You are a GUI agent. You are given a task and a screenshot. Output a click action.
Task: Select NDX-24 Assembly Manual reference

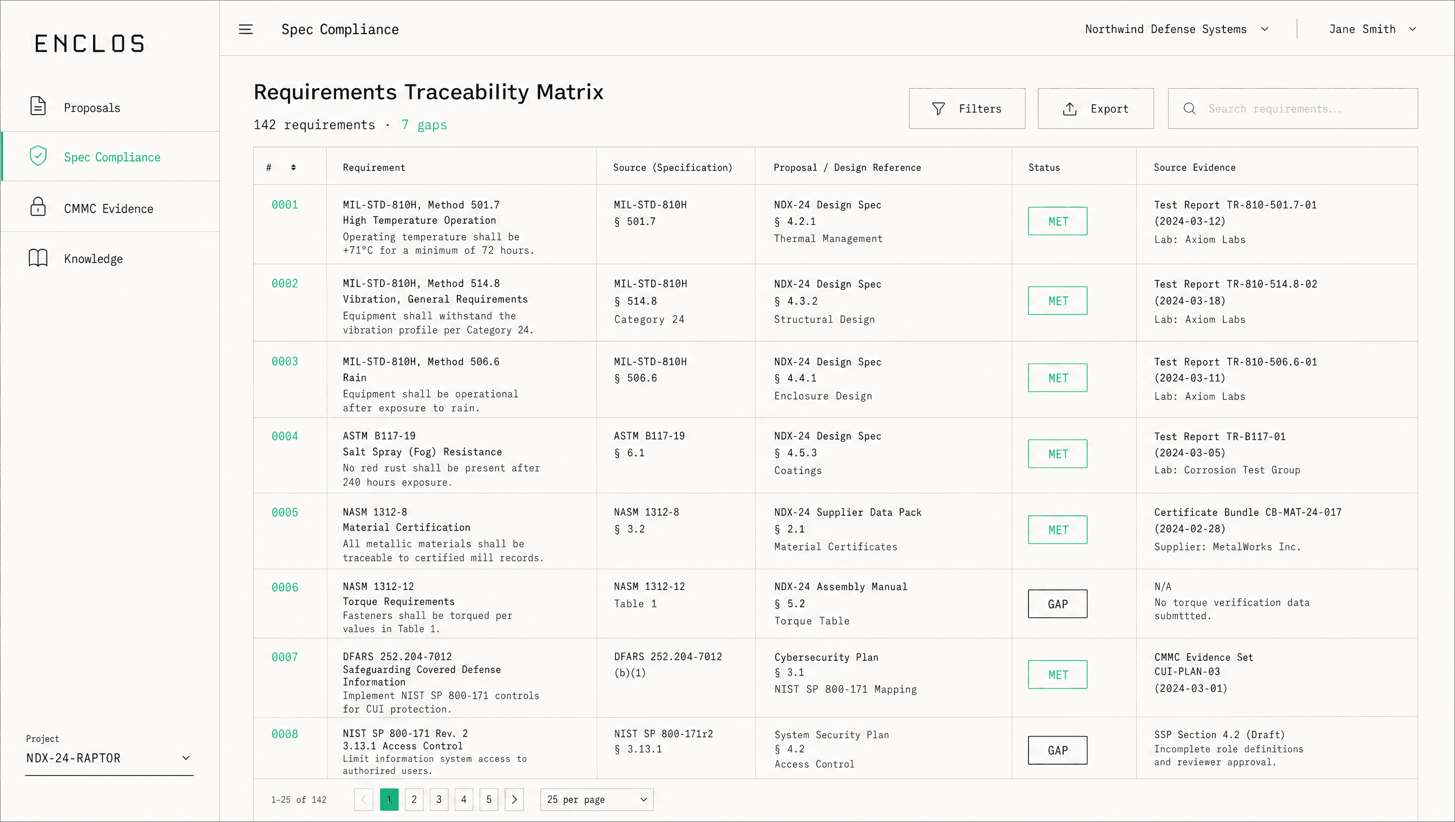[x=841, y=587]
